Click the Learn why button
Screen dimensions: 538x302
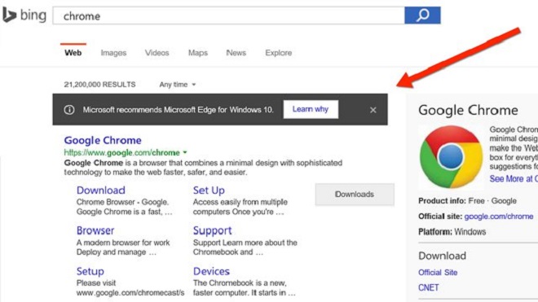[x=311, y=109]
